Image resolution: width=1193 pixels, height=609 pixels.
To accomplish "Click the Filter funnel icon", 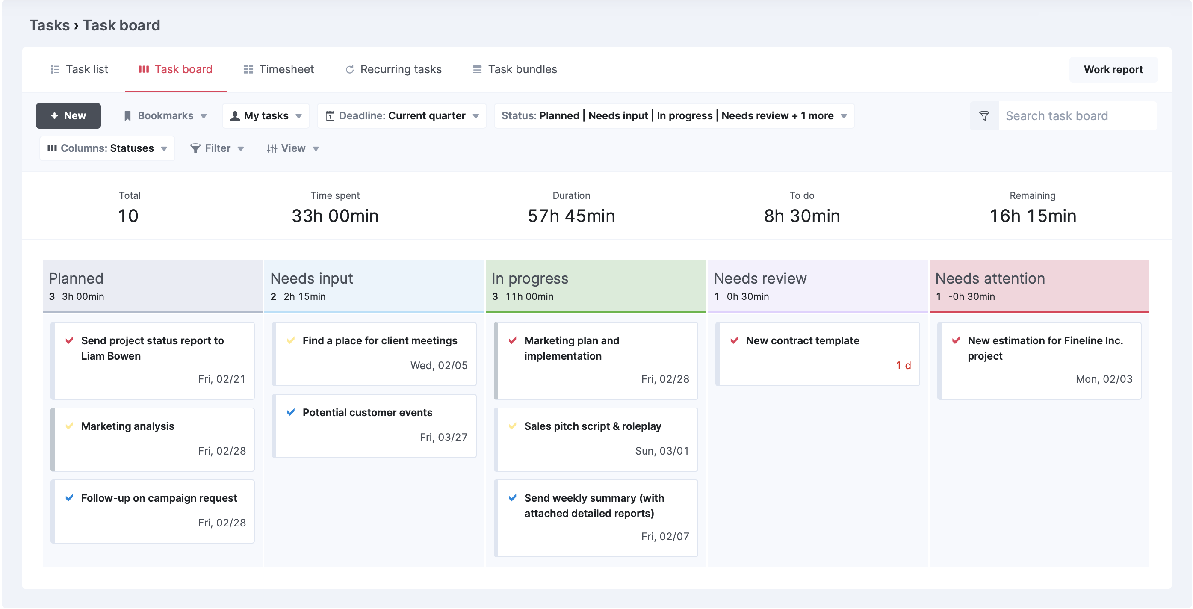I will click(x=195, y=148).
